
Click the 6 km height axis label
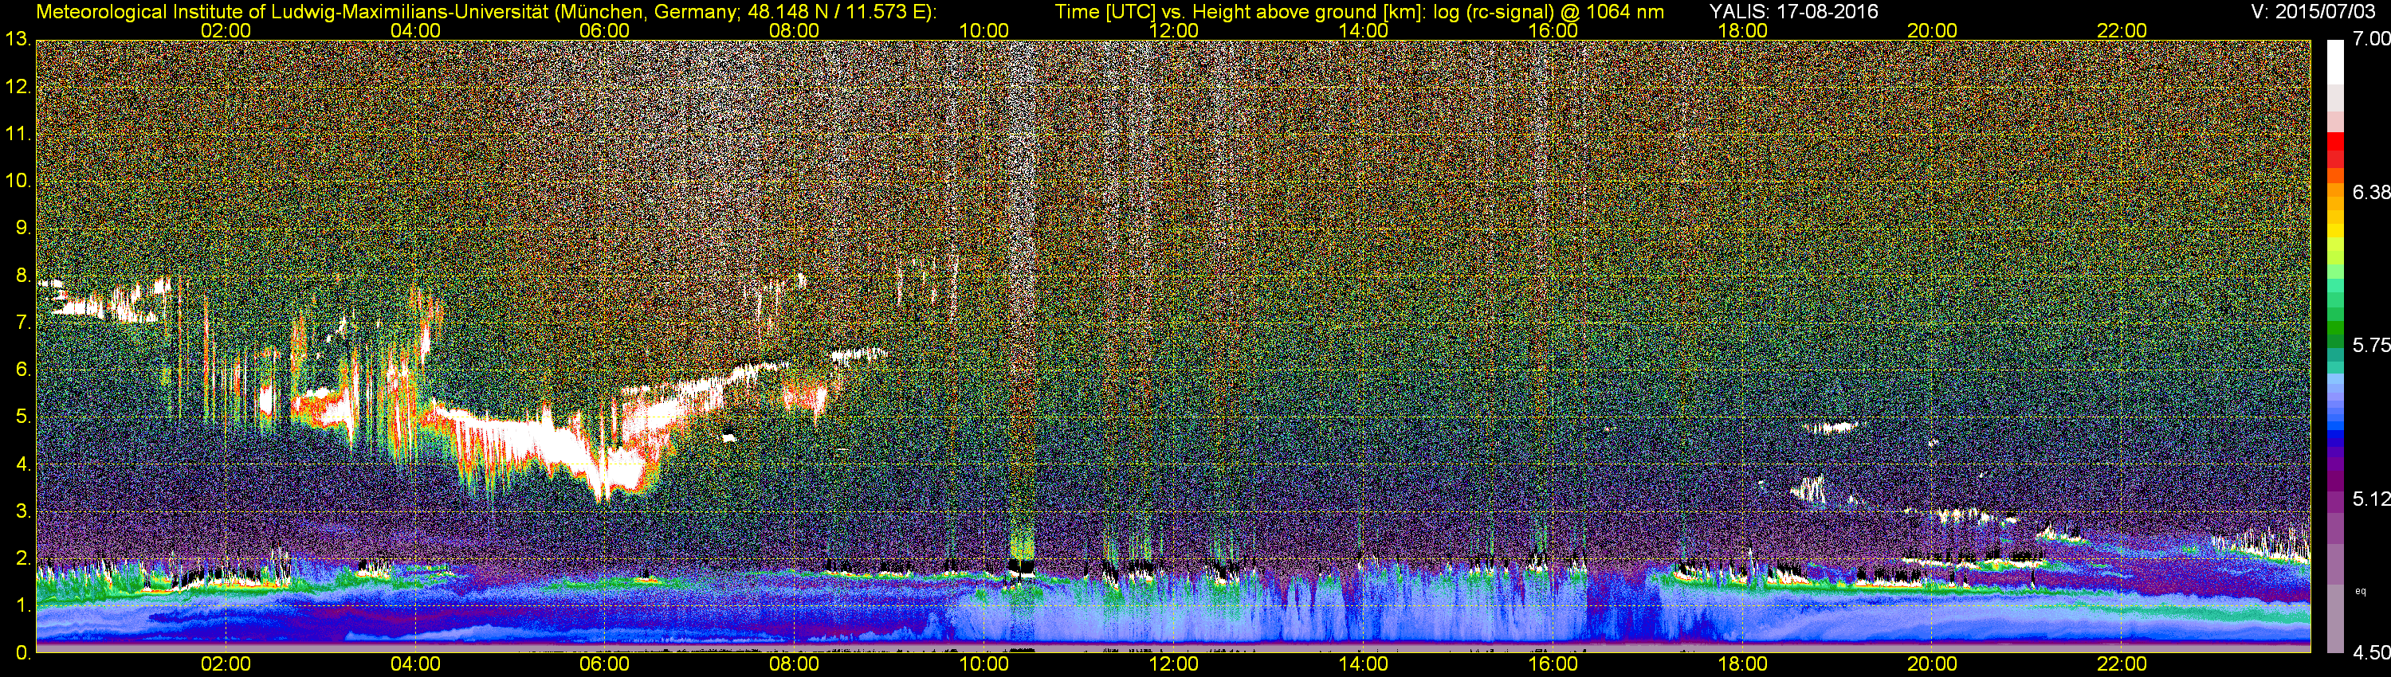22,370
